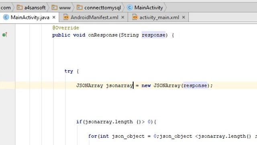Click the XML file icon on AndroidManifest.xml tab
This screenshot has width=257, height=145.
(66, 17)
